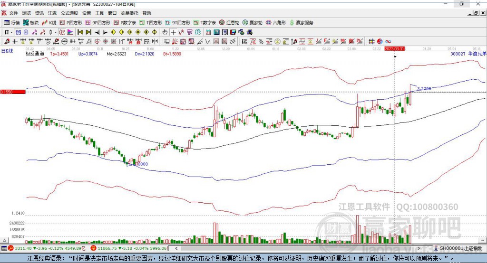
Task: Open the 江恩轮 tool
Action: pyautogui.click(x=229, y=23)
